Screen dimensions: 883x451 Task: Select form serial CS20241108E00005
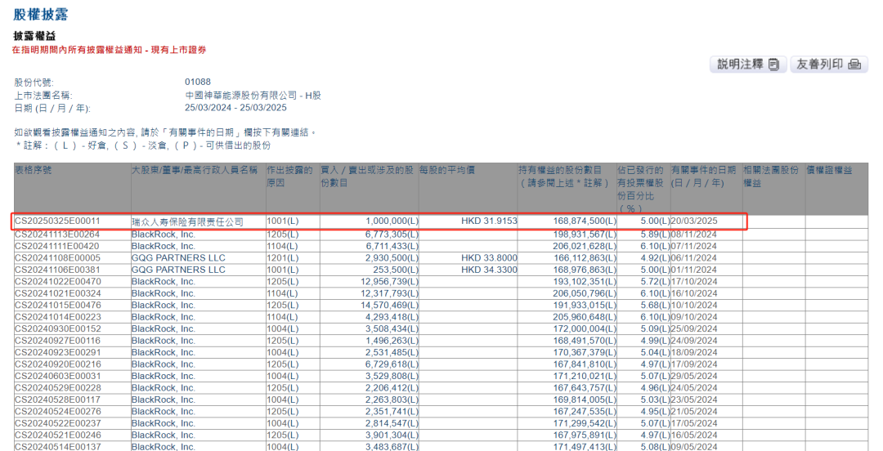57,258
